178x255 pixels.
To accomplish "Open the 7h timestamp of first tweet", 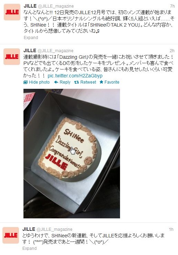I will 172,6.
